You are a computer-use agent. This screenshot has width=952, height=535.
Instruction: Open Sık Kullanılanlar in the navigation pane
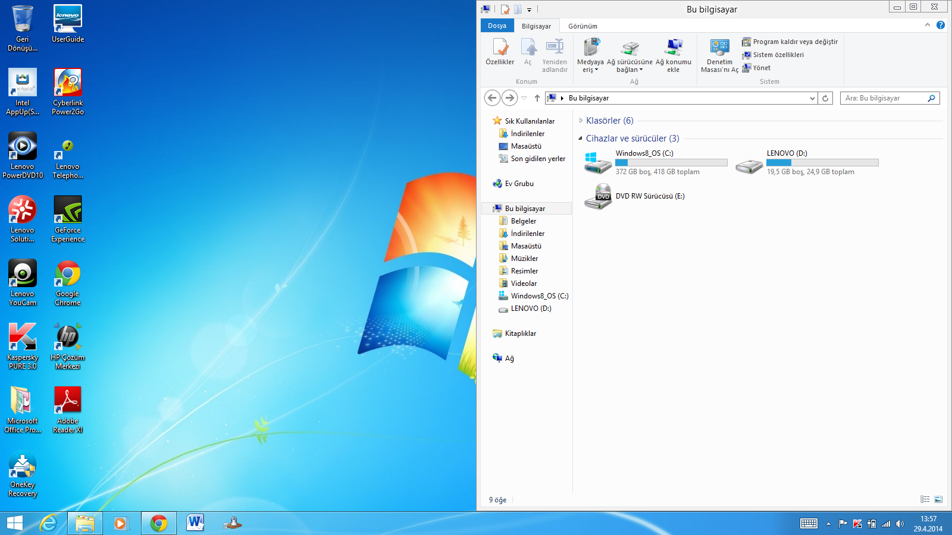pyautogui.click(x=524, y=121)
